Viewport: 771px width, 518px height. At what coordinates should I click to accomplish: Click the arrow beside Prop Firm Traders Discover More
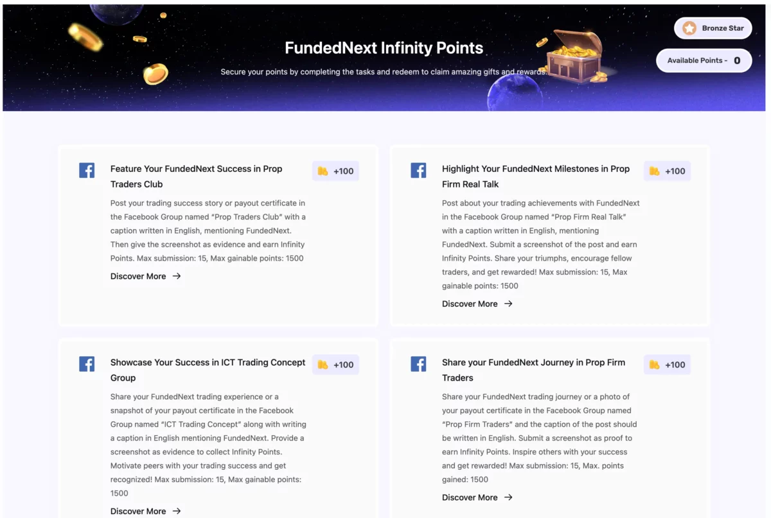pos(507,497)
